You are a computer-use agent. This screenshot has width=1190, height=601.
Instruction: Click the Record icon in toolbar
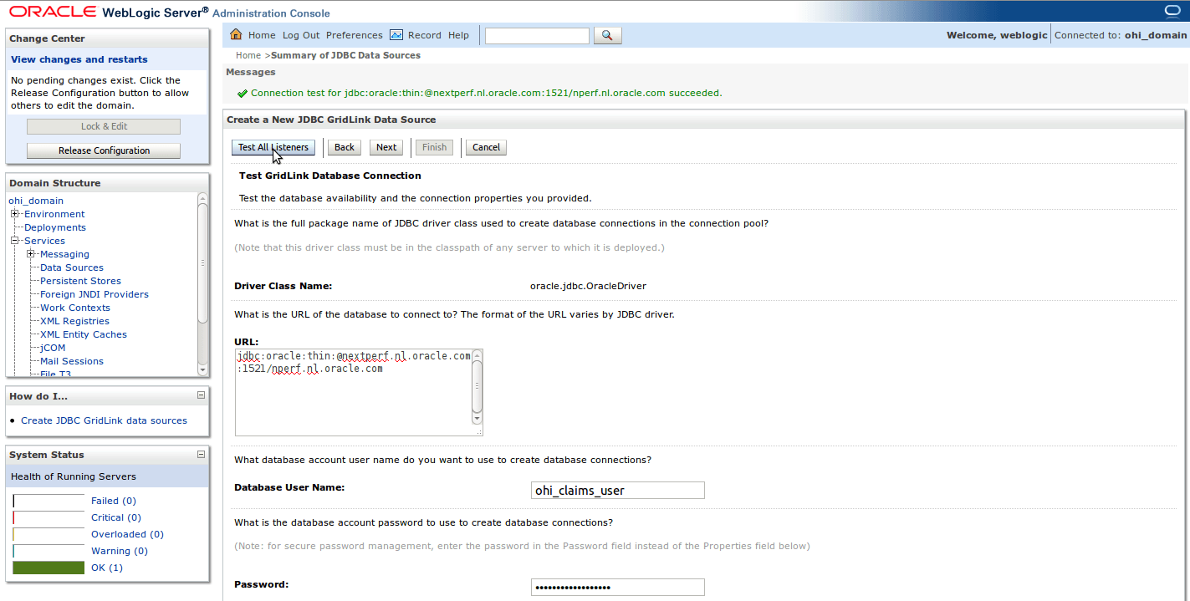pyautogui.click(x=396, y=35)
